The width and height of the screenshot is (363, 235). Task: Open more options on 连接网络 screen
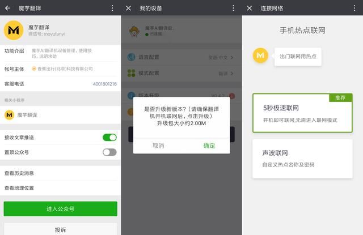coord(354,8)
